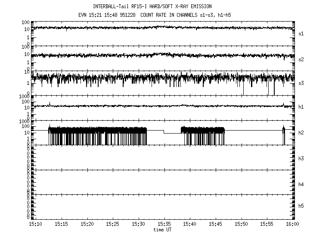
Task: Click the INTERBALL-Tail RF15-I plot title
Action: tap(152, 6)
